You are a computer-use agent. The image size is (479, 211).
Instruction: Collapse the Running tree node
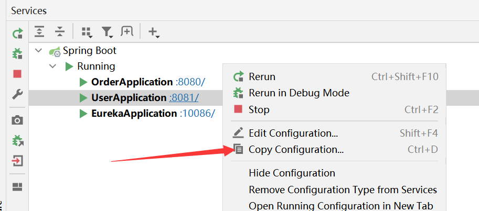click(53, 66)
